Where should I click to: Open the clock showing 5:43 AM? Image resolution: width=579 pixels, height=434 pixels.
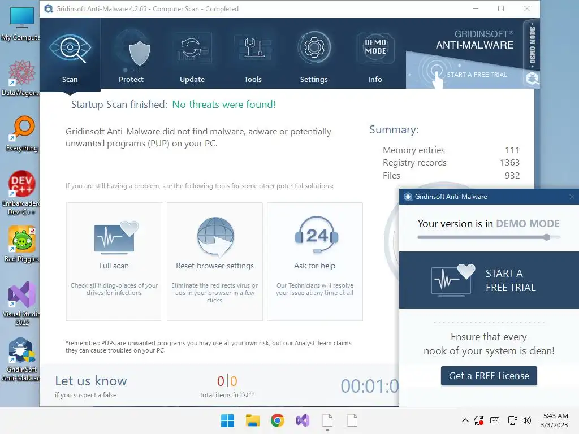pos(554,420)
